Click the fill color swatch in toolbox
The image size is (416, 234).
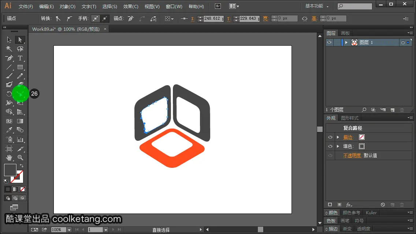(10, 170)
